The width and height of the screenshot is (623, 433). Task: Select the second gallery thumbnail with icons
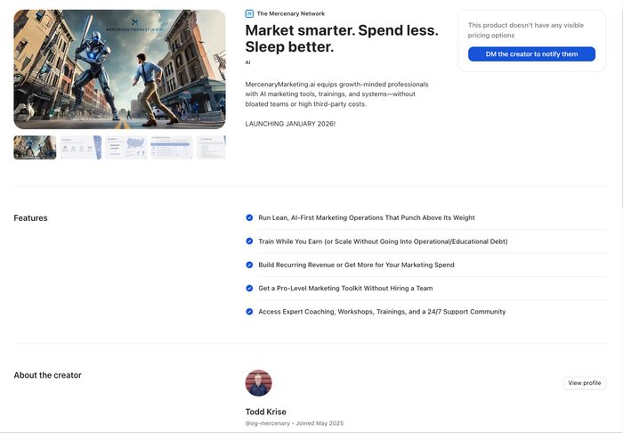pyautogui.click(x=80, y=147)
